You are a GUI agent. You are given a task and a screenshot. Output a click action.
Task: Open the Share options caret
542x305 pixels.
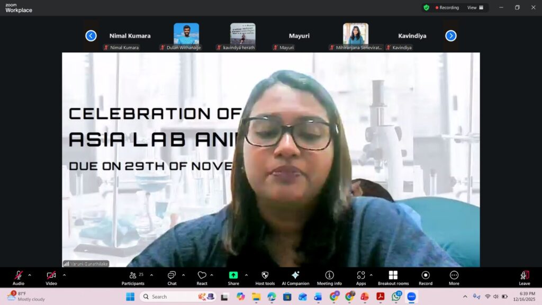click(246, 275)
